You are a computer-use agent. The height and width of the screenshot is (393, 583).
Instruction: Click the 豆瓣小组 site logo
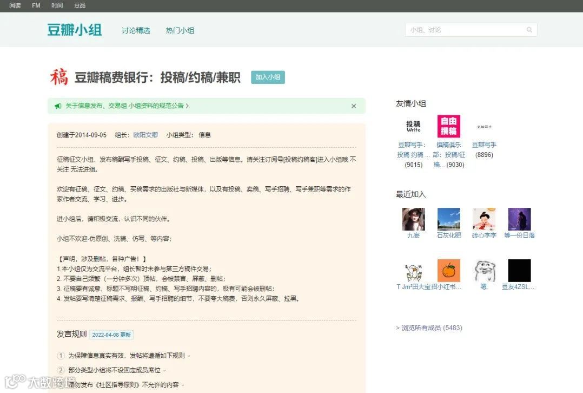[x=74, y=30]
